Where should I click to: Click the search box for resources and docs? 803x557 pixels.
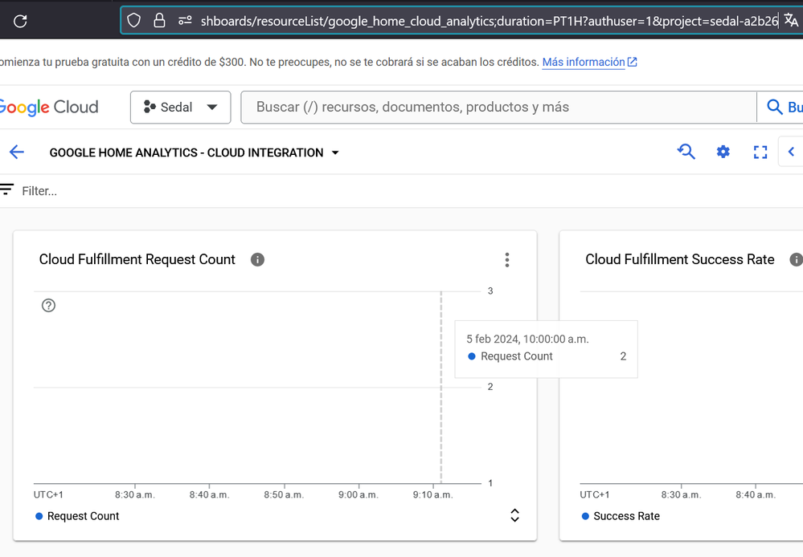click(498, 108)
